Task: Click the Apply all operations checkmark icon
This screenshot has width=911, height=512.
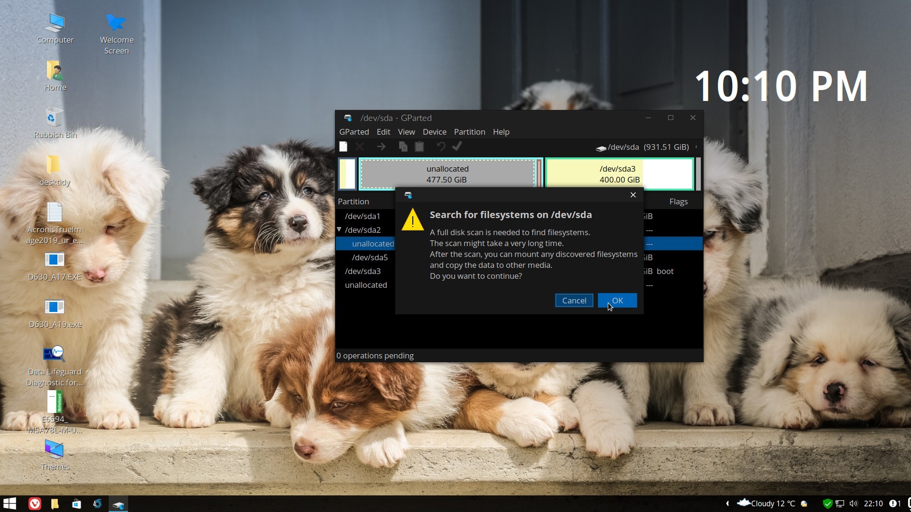Action: point(457,147)
